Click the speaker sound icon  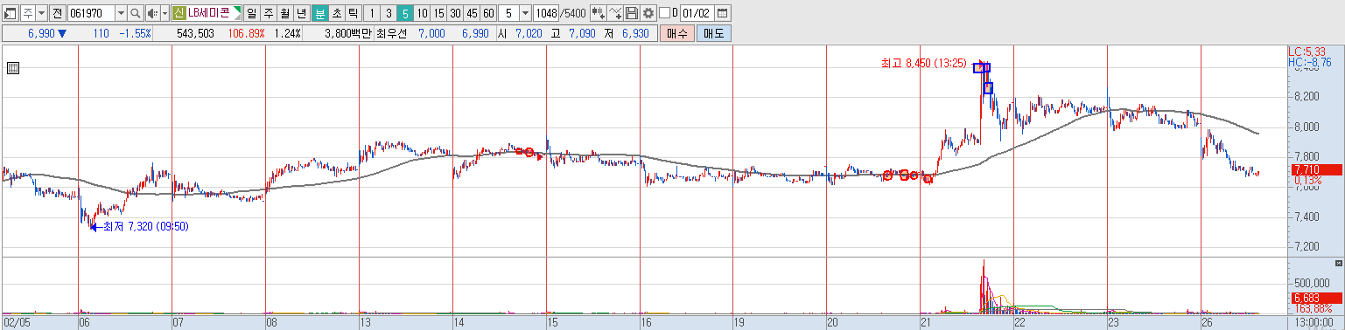pos(152,13)
